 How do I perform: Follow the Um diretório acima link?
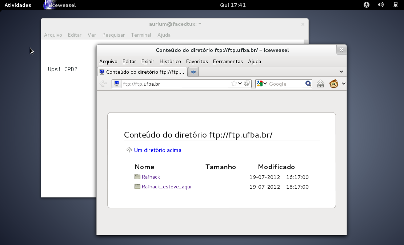[157, 150]
